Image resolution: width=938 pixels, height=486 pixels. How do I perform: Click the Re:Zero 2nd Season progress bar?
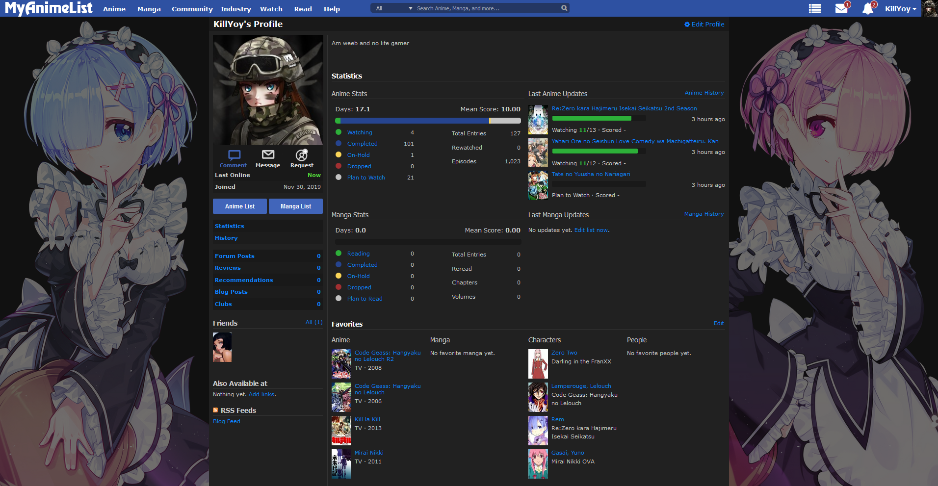click(599, 118)
